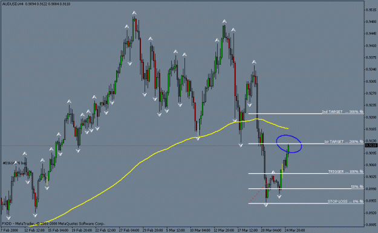Image resolution: width=378 pixels, height=233 pixels.
Task: Select the 'STOP LOSS ... 0% fib' label
Action: click(345, 202)
